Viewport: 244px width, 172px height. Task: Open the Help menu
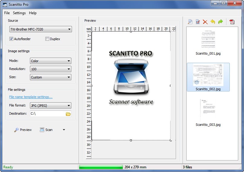[33, 13]
